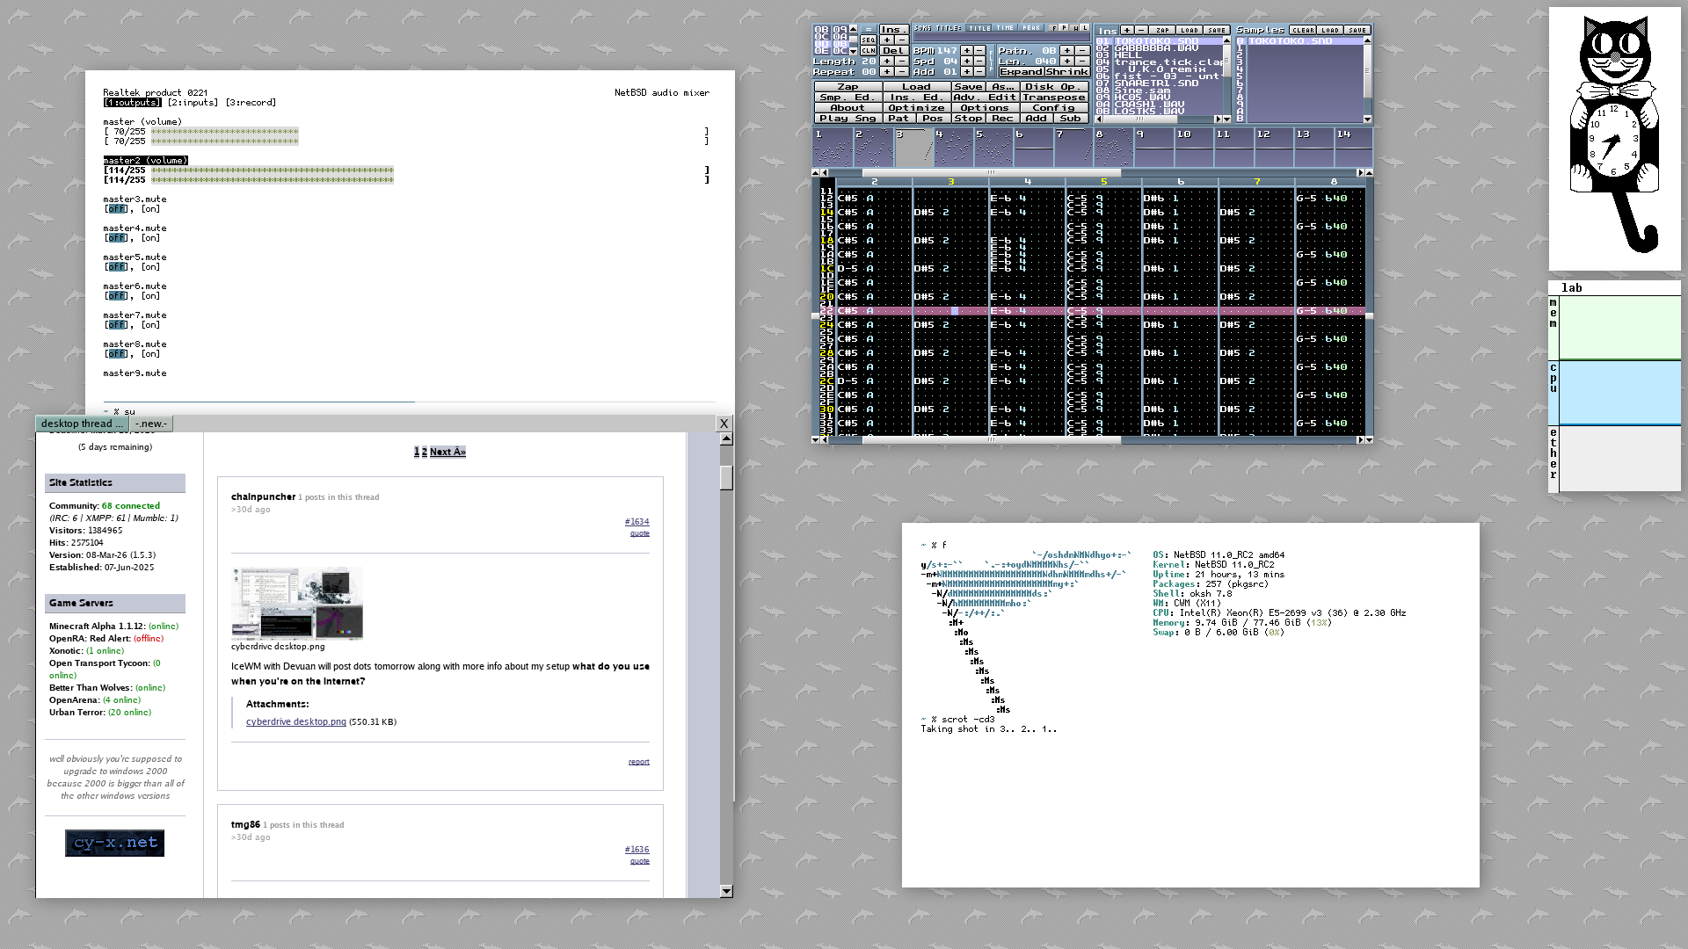Close the browser tab with X
1688x949 pixels.
(724, 424)
